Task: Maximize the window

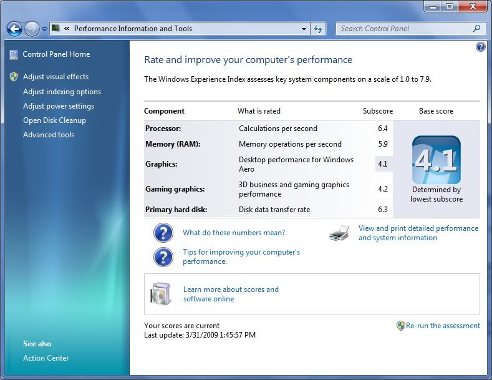Action: [x=450, y=7]
